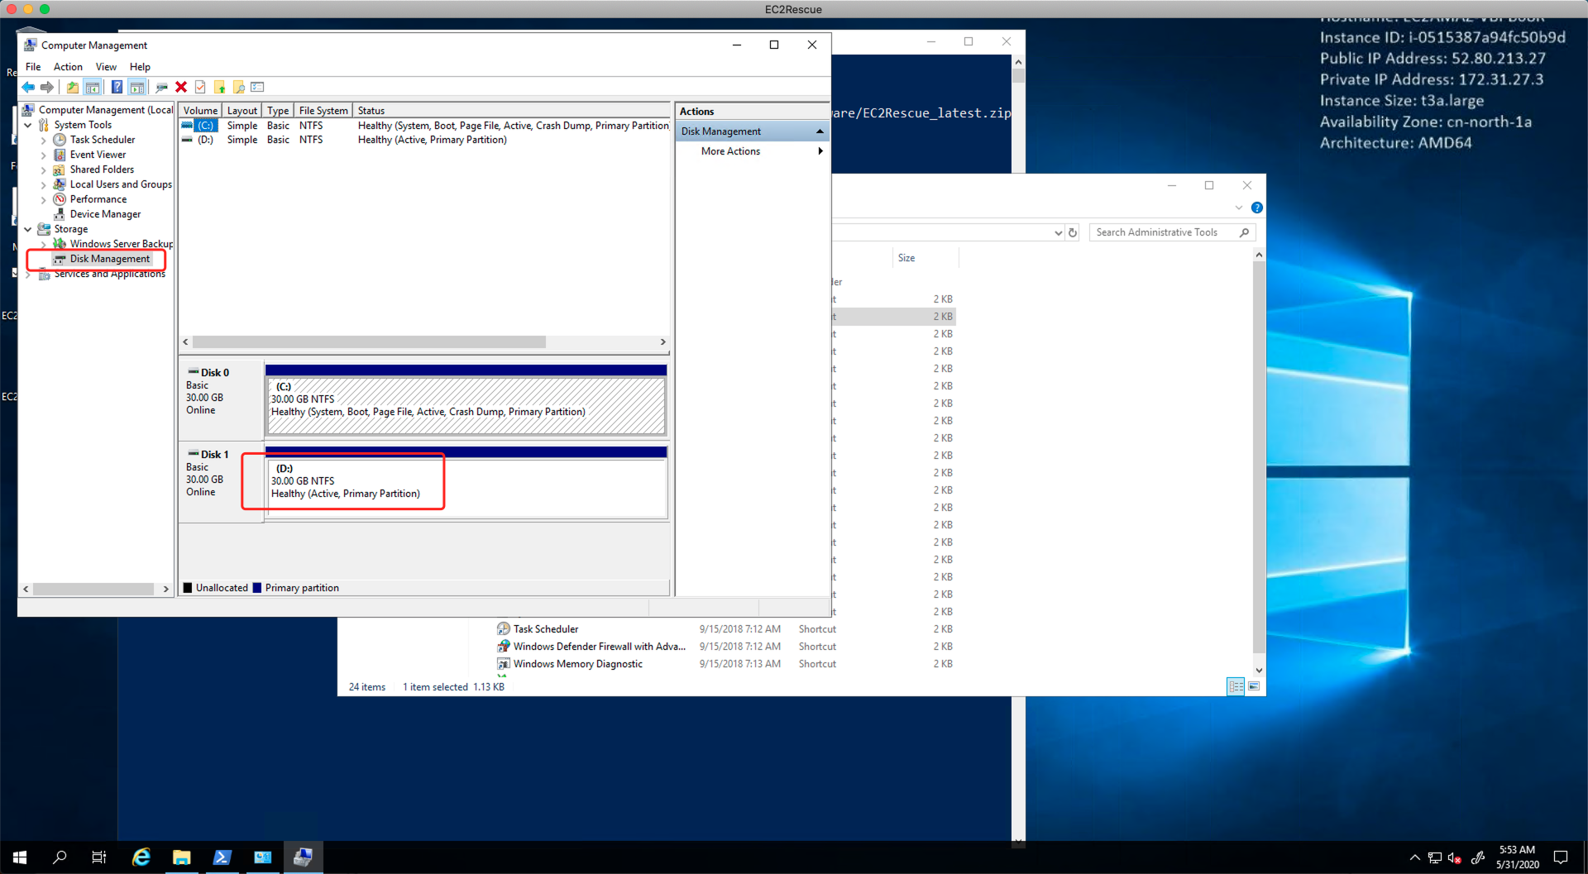Toggle the Show/Hide Console Tree button
This screenshot has width=1588, height=874.
click(93, 88)
